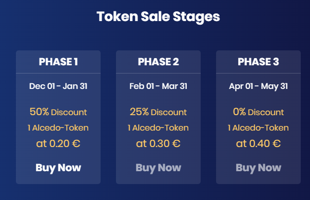Click the 50% Discount text
Image resolution: width=310 pixels, height=200 pixels.
[59, 112]
